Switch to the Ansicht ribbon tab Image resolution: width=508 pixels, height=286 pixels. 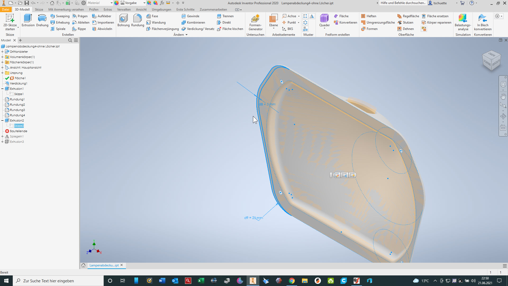click(141, 10)
